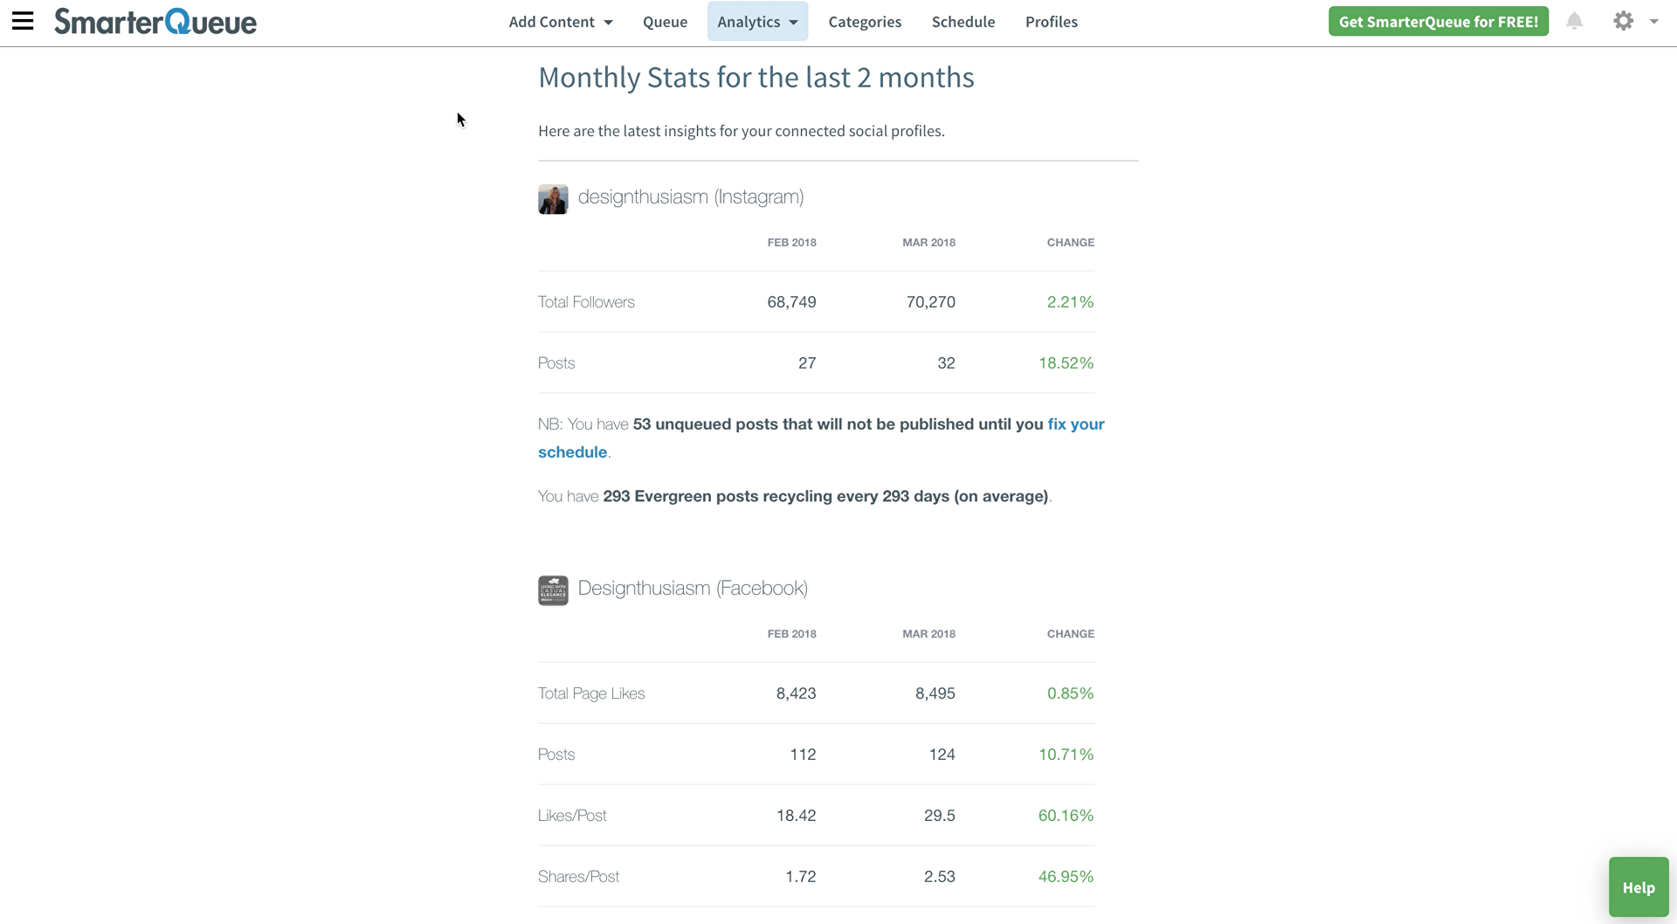
Task: Click the Total Page Likes label
Action: coord(591,693)
